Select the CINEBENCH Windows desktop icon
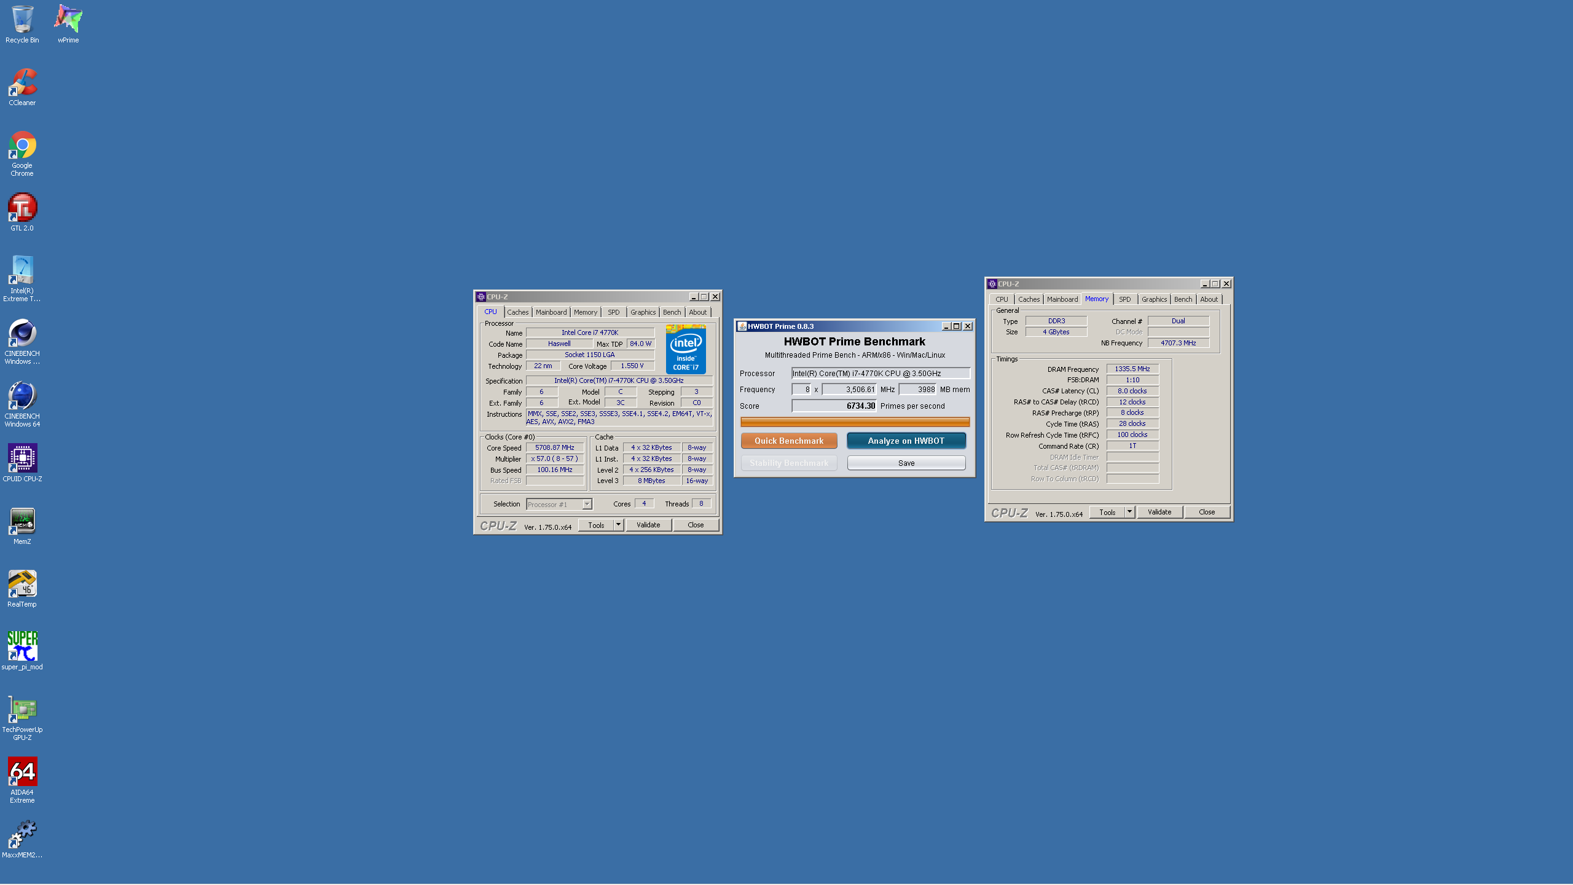Viewport: 1573px width, 885px height. [22, 342]
